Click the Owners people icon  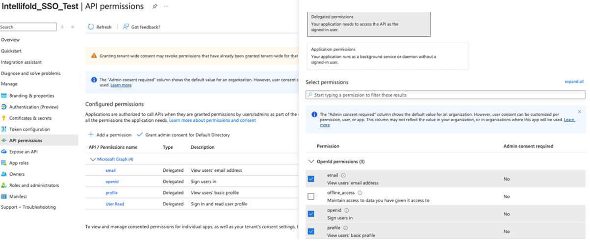coord(4,174)
